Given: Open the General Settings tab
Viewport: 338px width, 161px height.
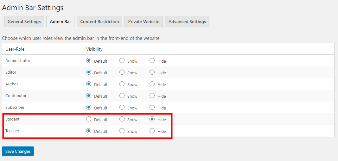Looking at the screenshot, I should (24, 22).
